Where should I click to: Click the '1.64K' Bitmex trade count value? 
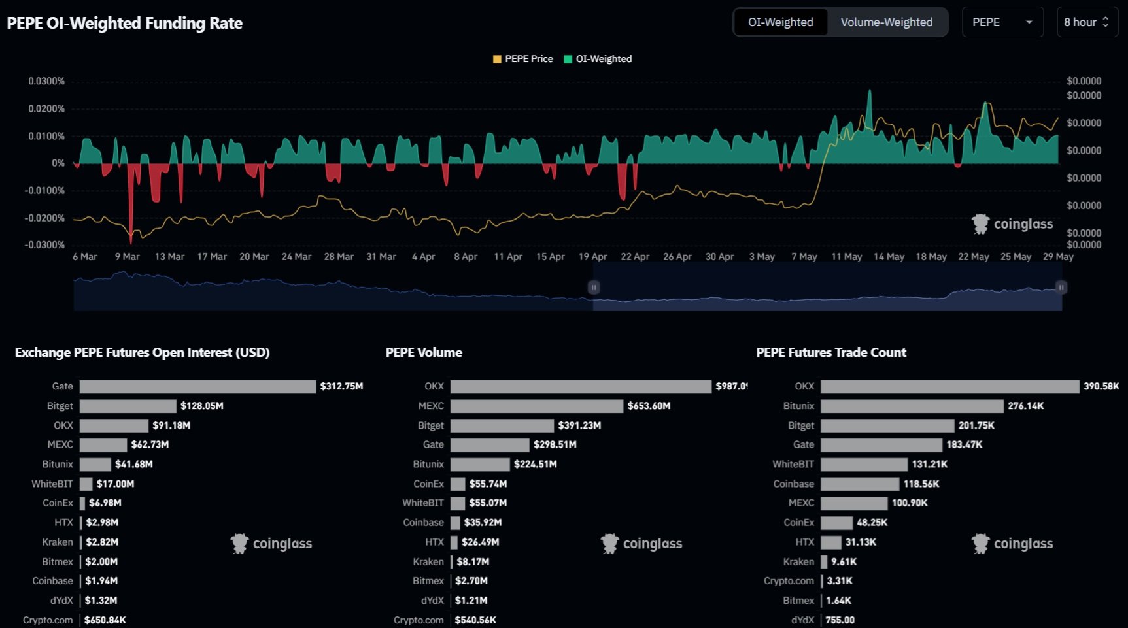pos(838,600)
